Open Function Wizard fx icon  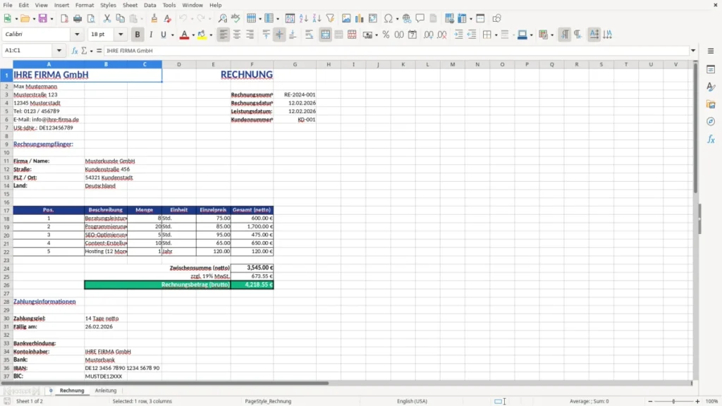pos(75,51)
